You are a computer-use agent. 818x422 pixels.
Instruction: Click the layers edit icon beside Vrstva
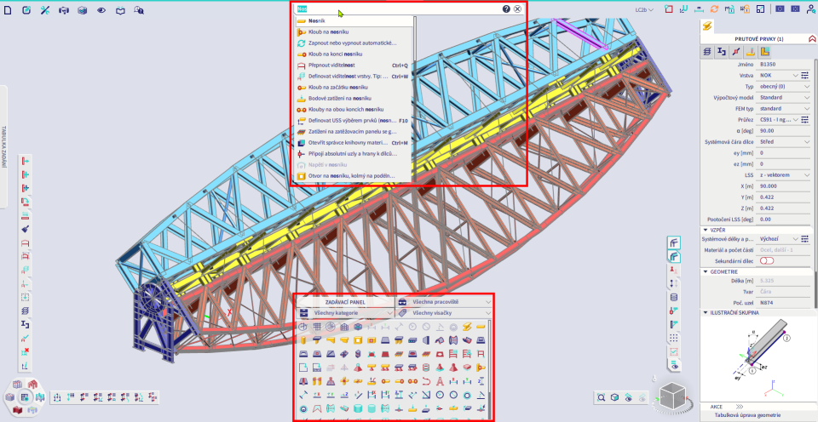point(805,75)
